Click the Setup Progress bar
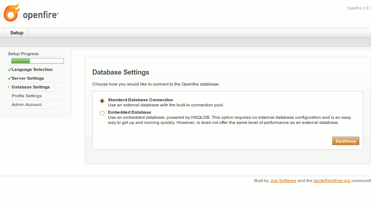Viewport: 371px width, 208px height. [37, 61]
